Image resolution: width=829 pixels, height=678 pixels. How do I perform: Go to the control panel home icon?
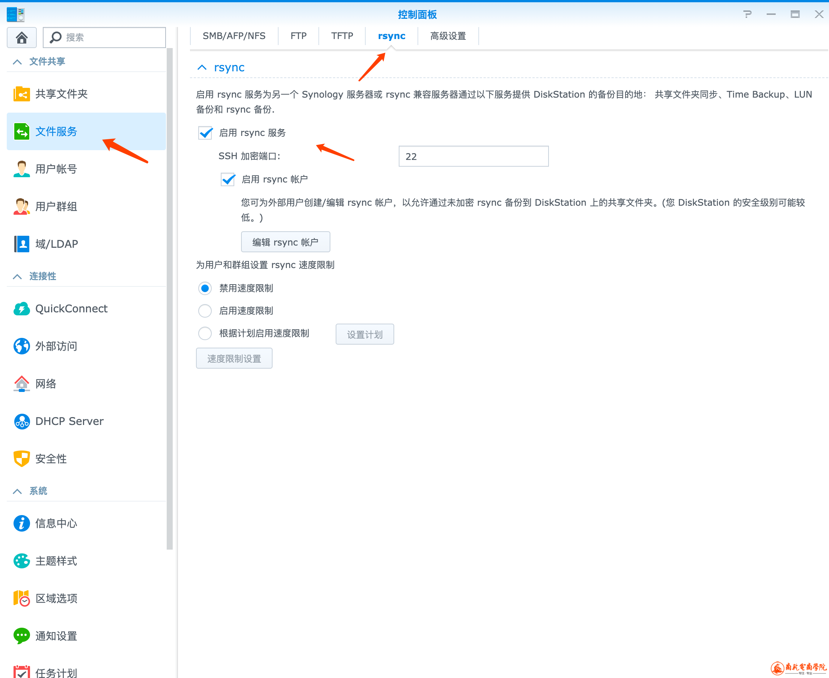coord(21,38)
